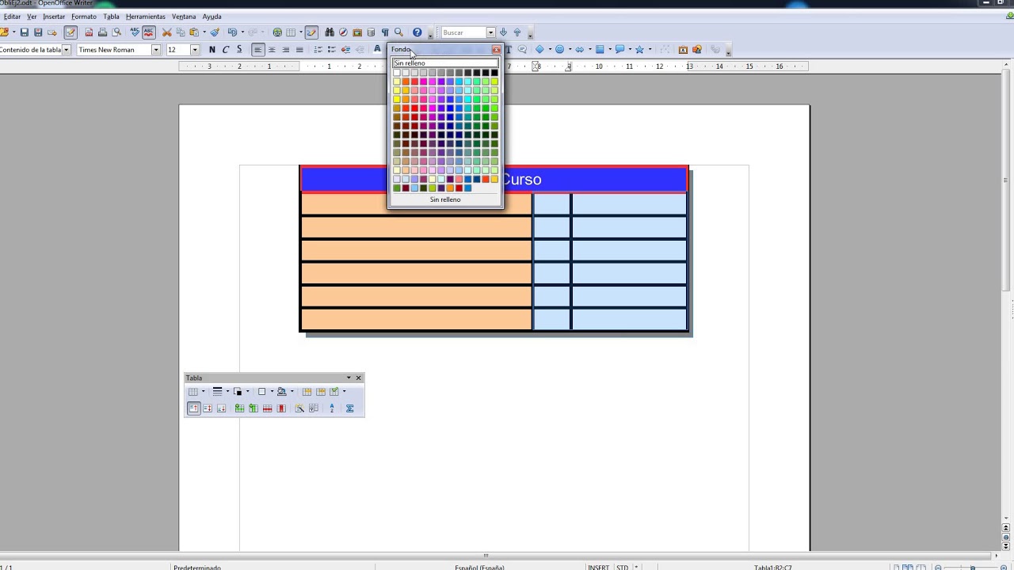Click the Print icon
This screenshot has width=1014, height=570.
click(102, 32)
